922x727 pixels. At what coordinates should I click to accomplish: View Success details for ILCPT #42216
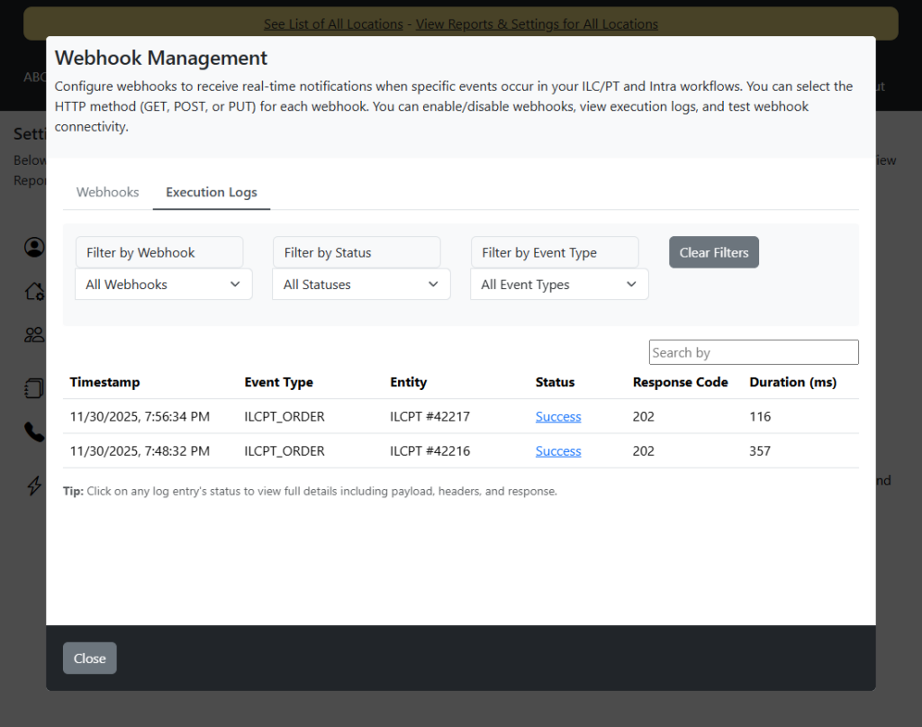click(558, 451)
